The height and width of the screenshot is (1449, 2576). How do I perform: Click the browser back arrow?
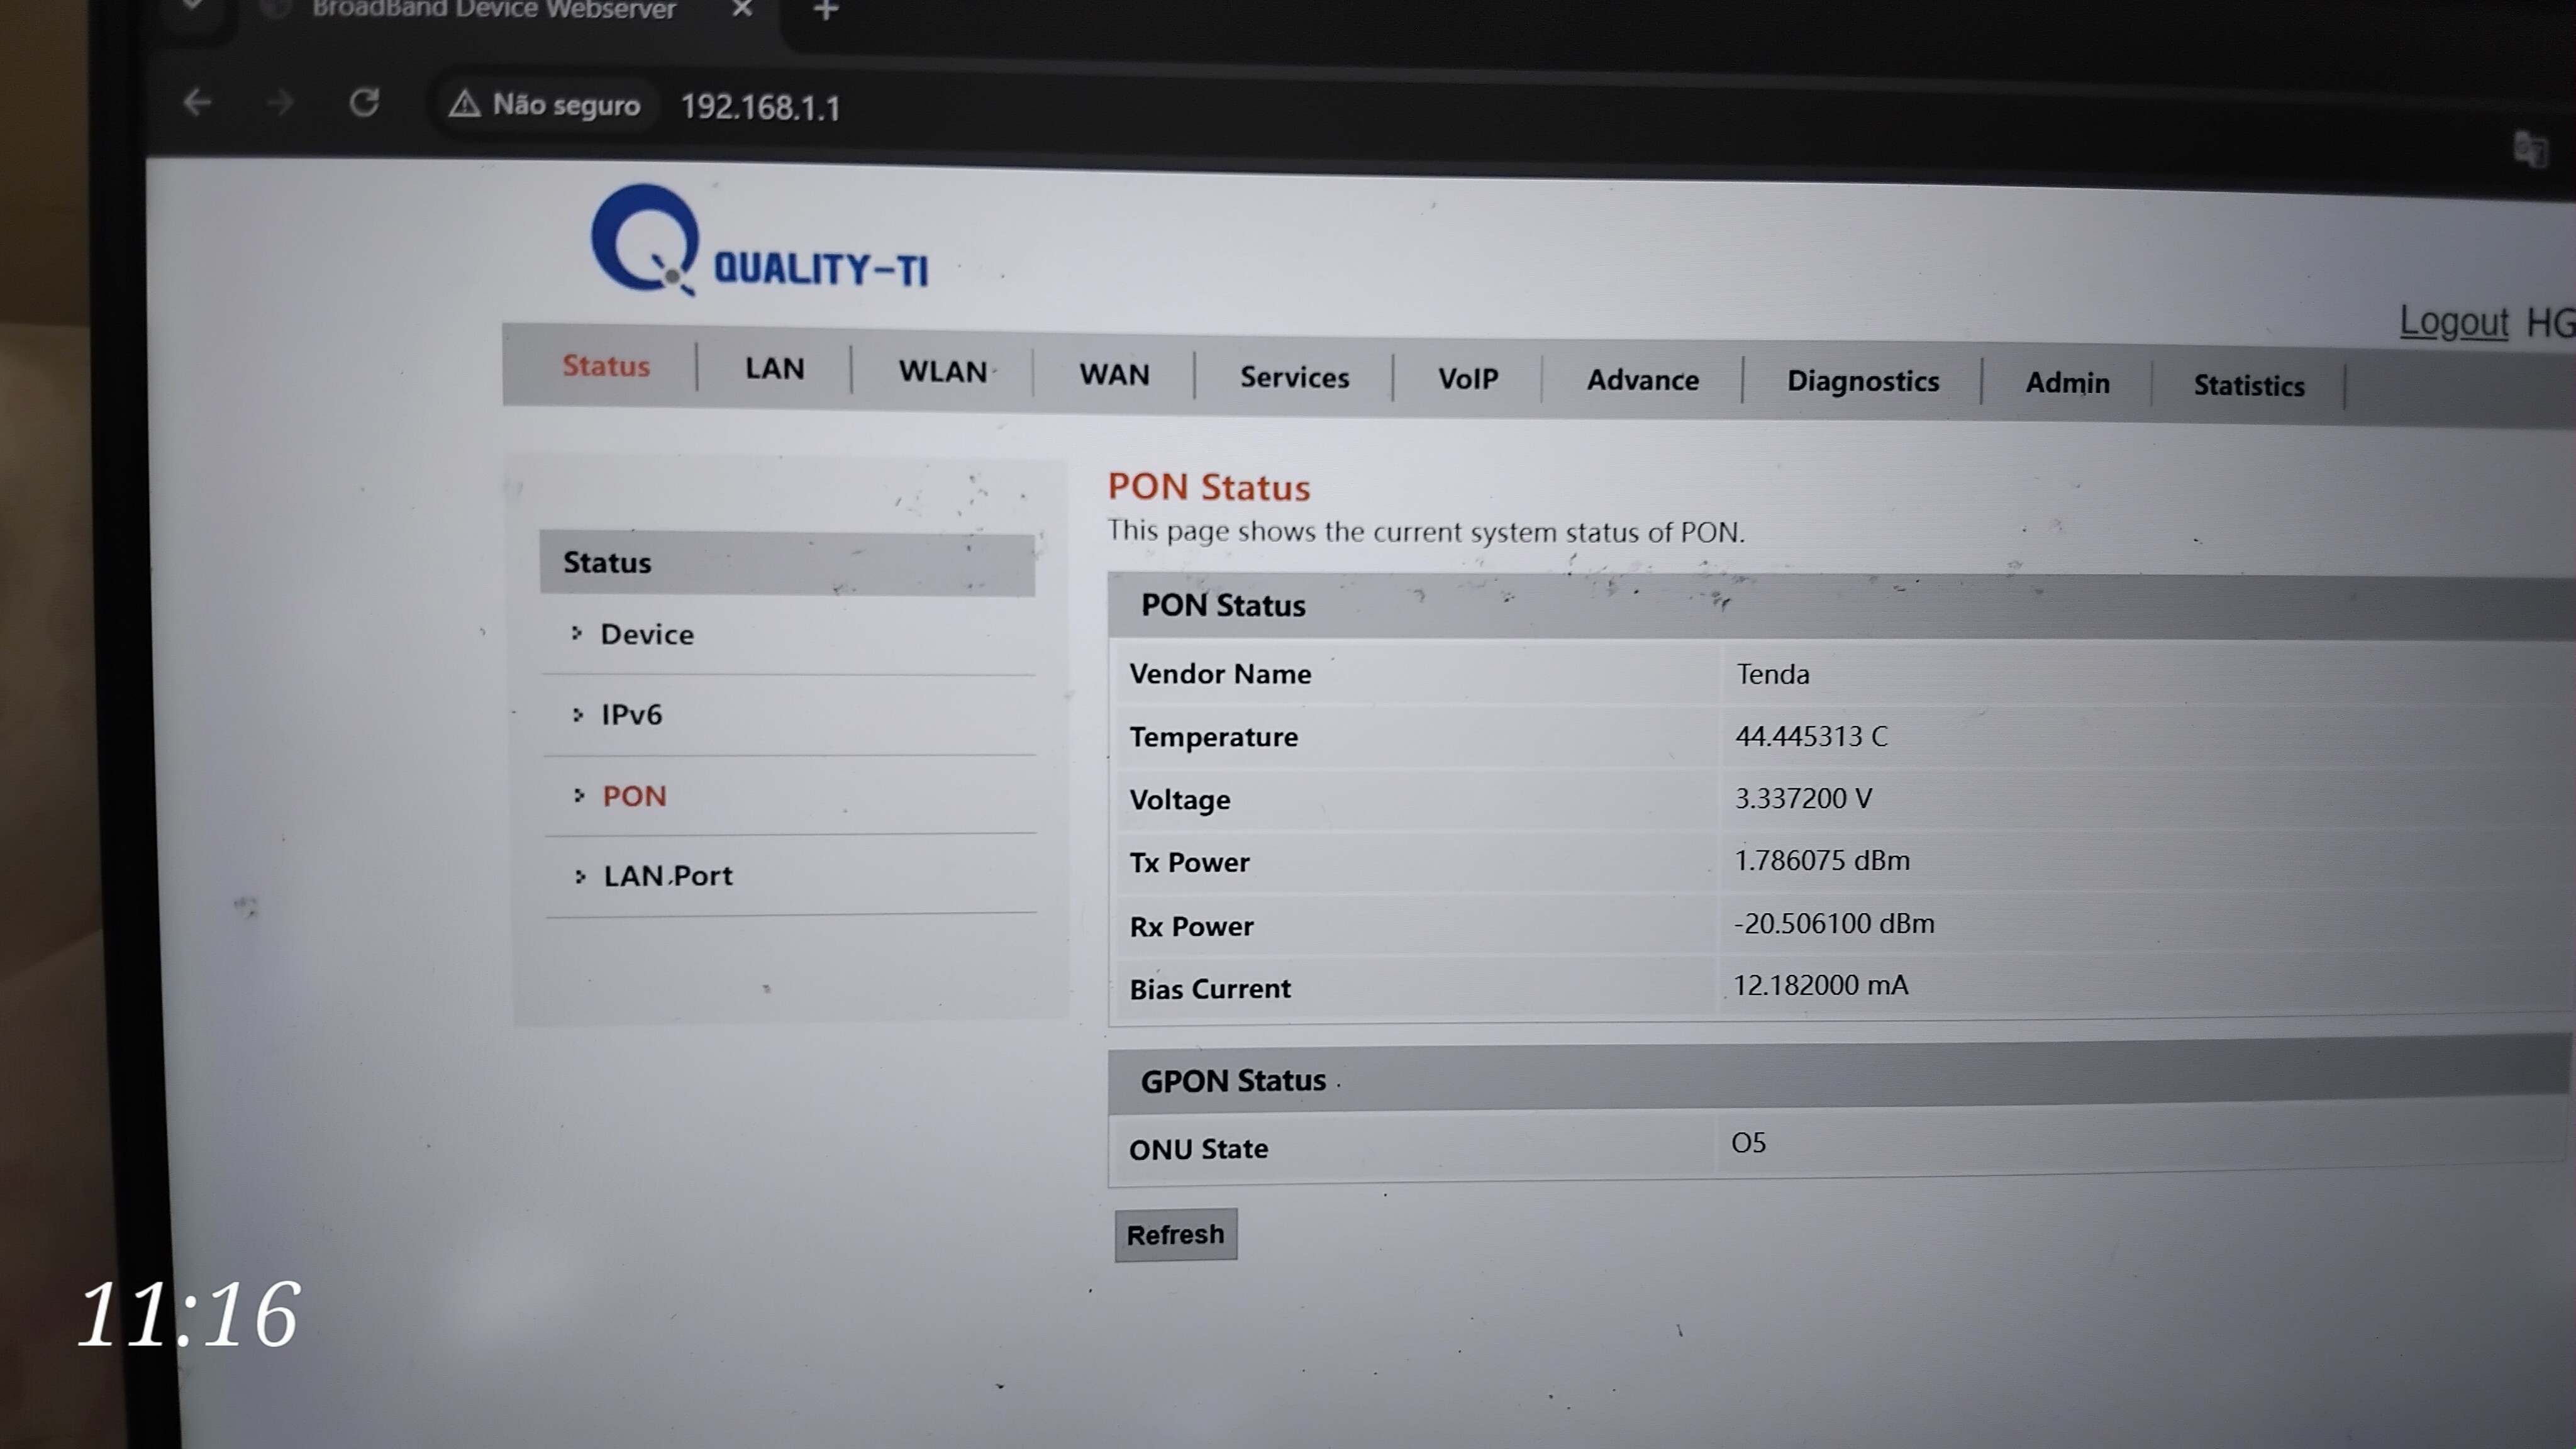point(197,102)
